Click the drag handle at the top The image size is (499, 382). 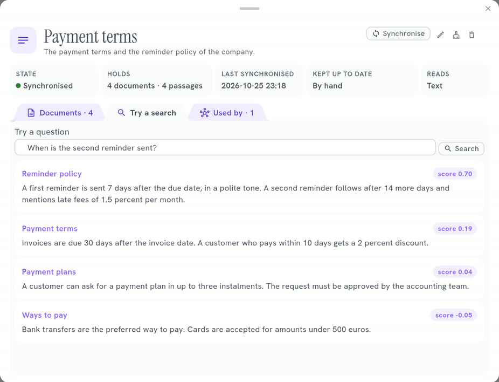[x=249, y=9]
